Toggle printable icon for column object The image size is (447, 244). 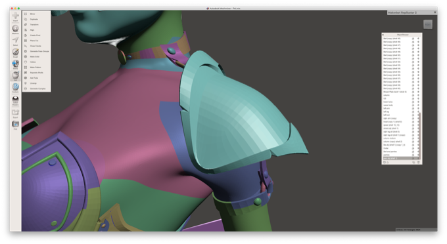pos(413,95)
